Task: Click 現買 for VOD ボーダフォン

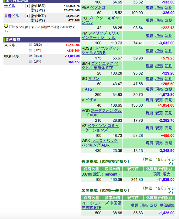Action: point(149,113)
